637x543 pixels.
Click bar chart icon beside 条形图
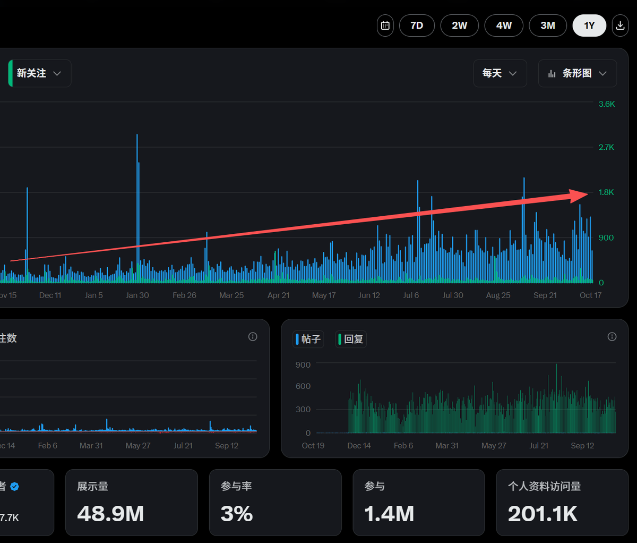click(x=552, y=73)
